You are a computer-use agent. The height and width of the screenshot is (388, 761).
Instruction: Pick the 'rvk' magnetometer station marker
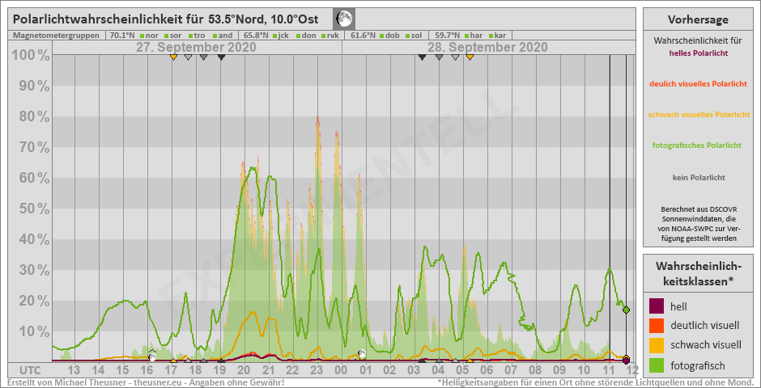click(330, 36)
